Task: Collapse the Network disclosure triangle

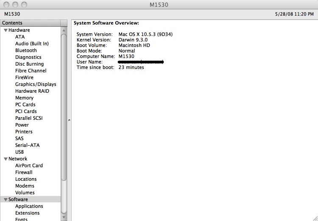Action: pos(6,159)
